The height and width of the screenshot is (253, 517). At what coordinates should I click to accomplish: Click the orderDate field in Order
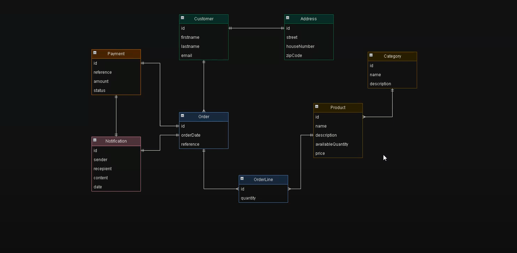191,135
